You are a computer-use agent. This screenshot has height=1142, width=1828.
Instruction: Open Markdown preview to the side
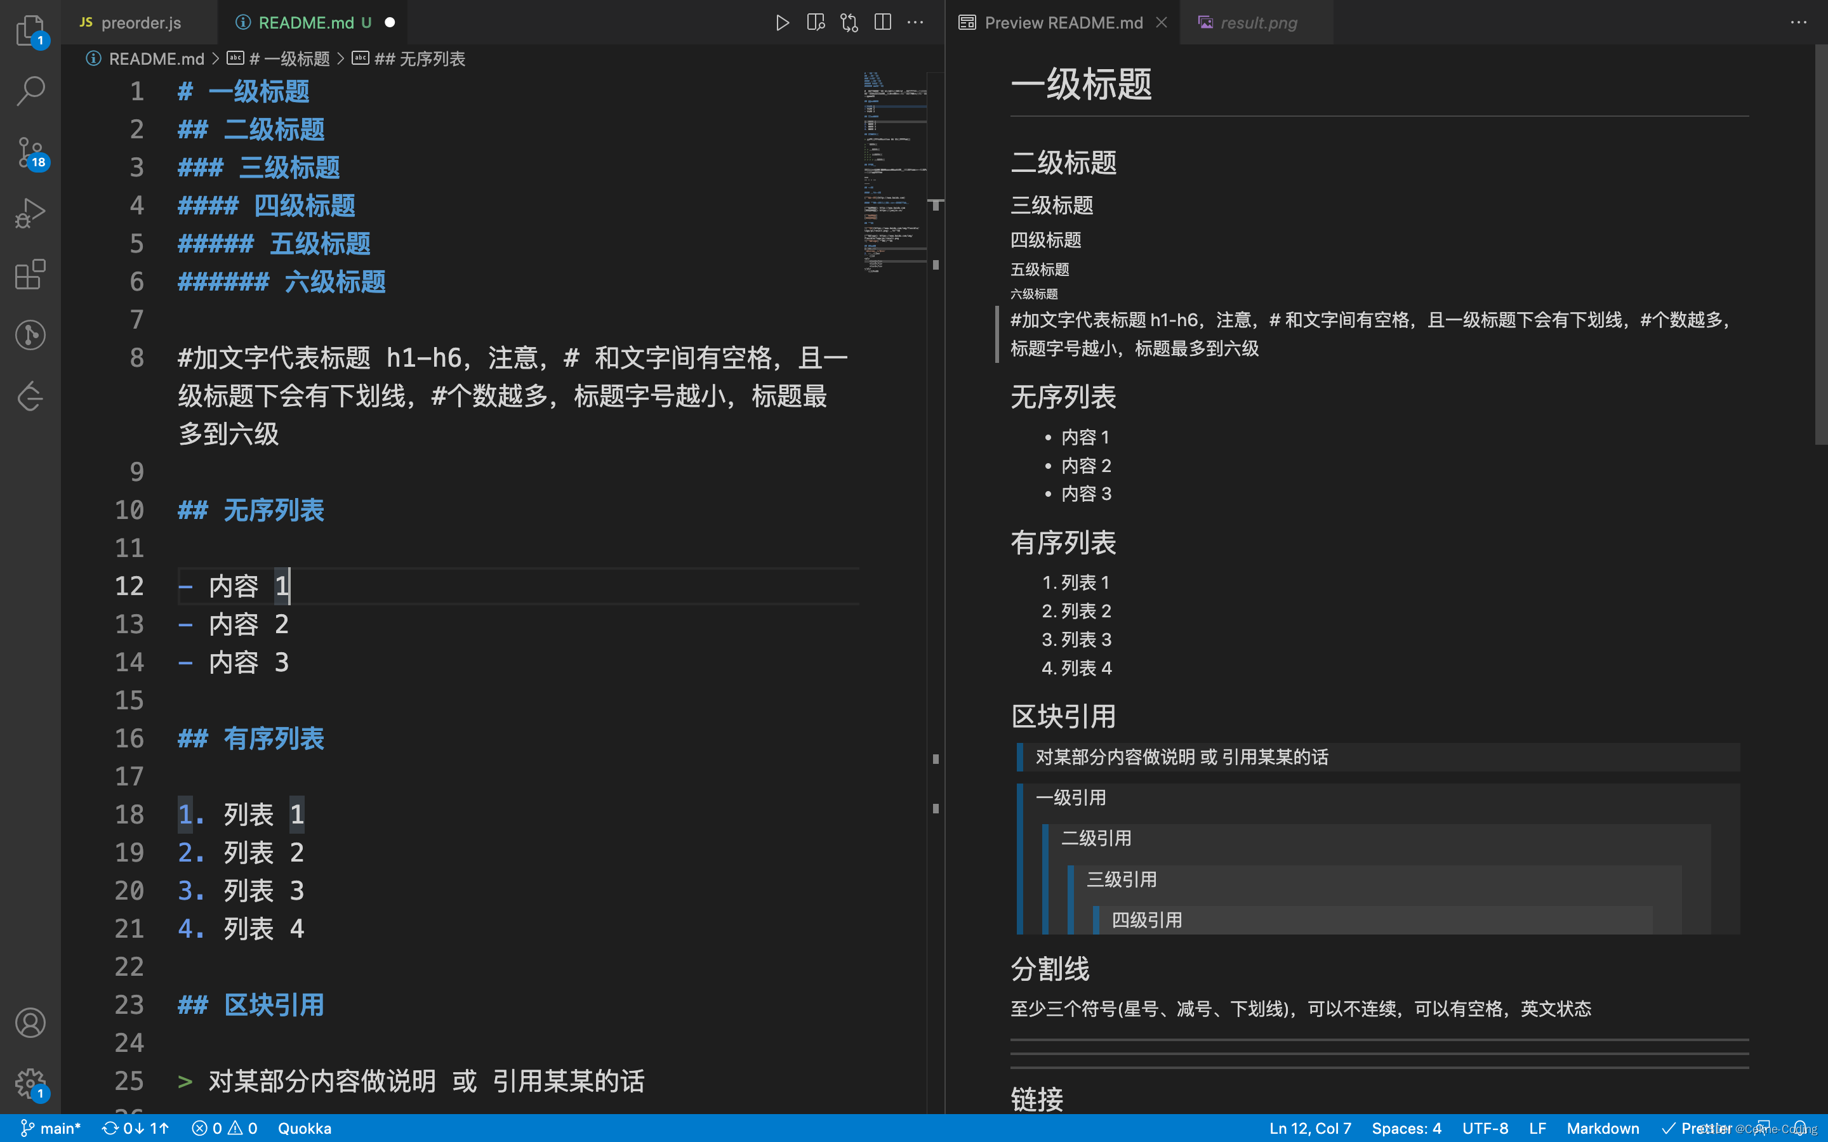pyautogui.click(x=815, y=22)
